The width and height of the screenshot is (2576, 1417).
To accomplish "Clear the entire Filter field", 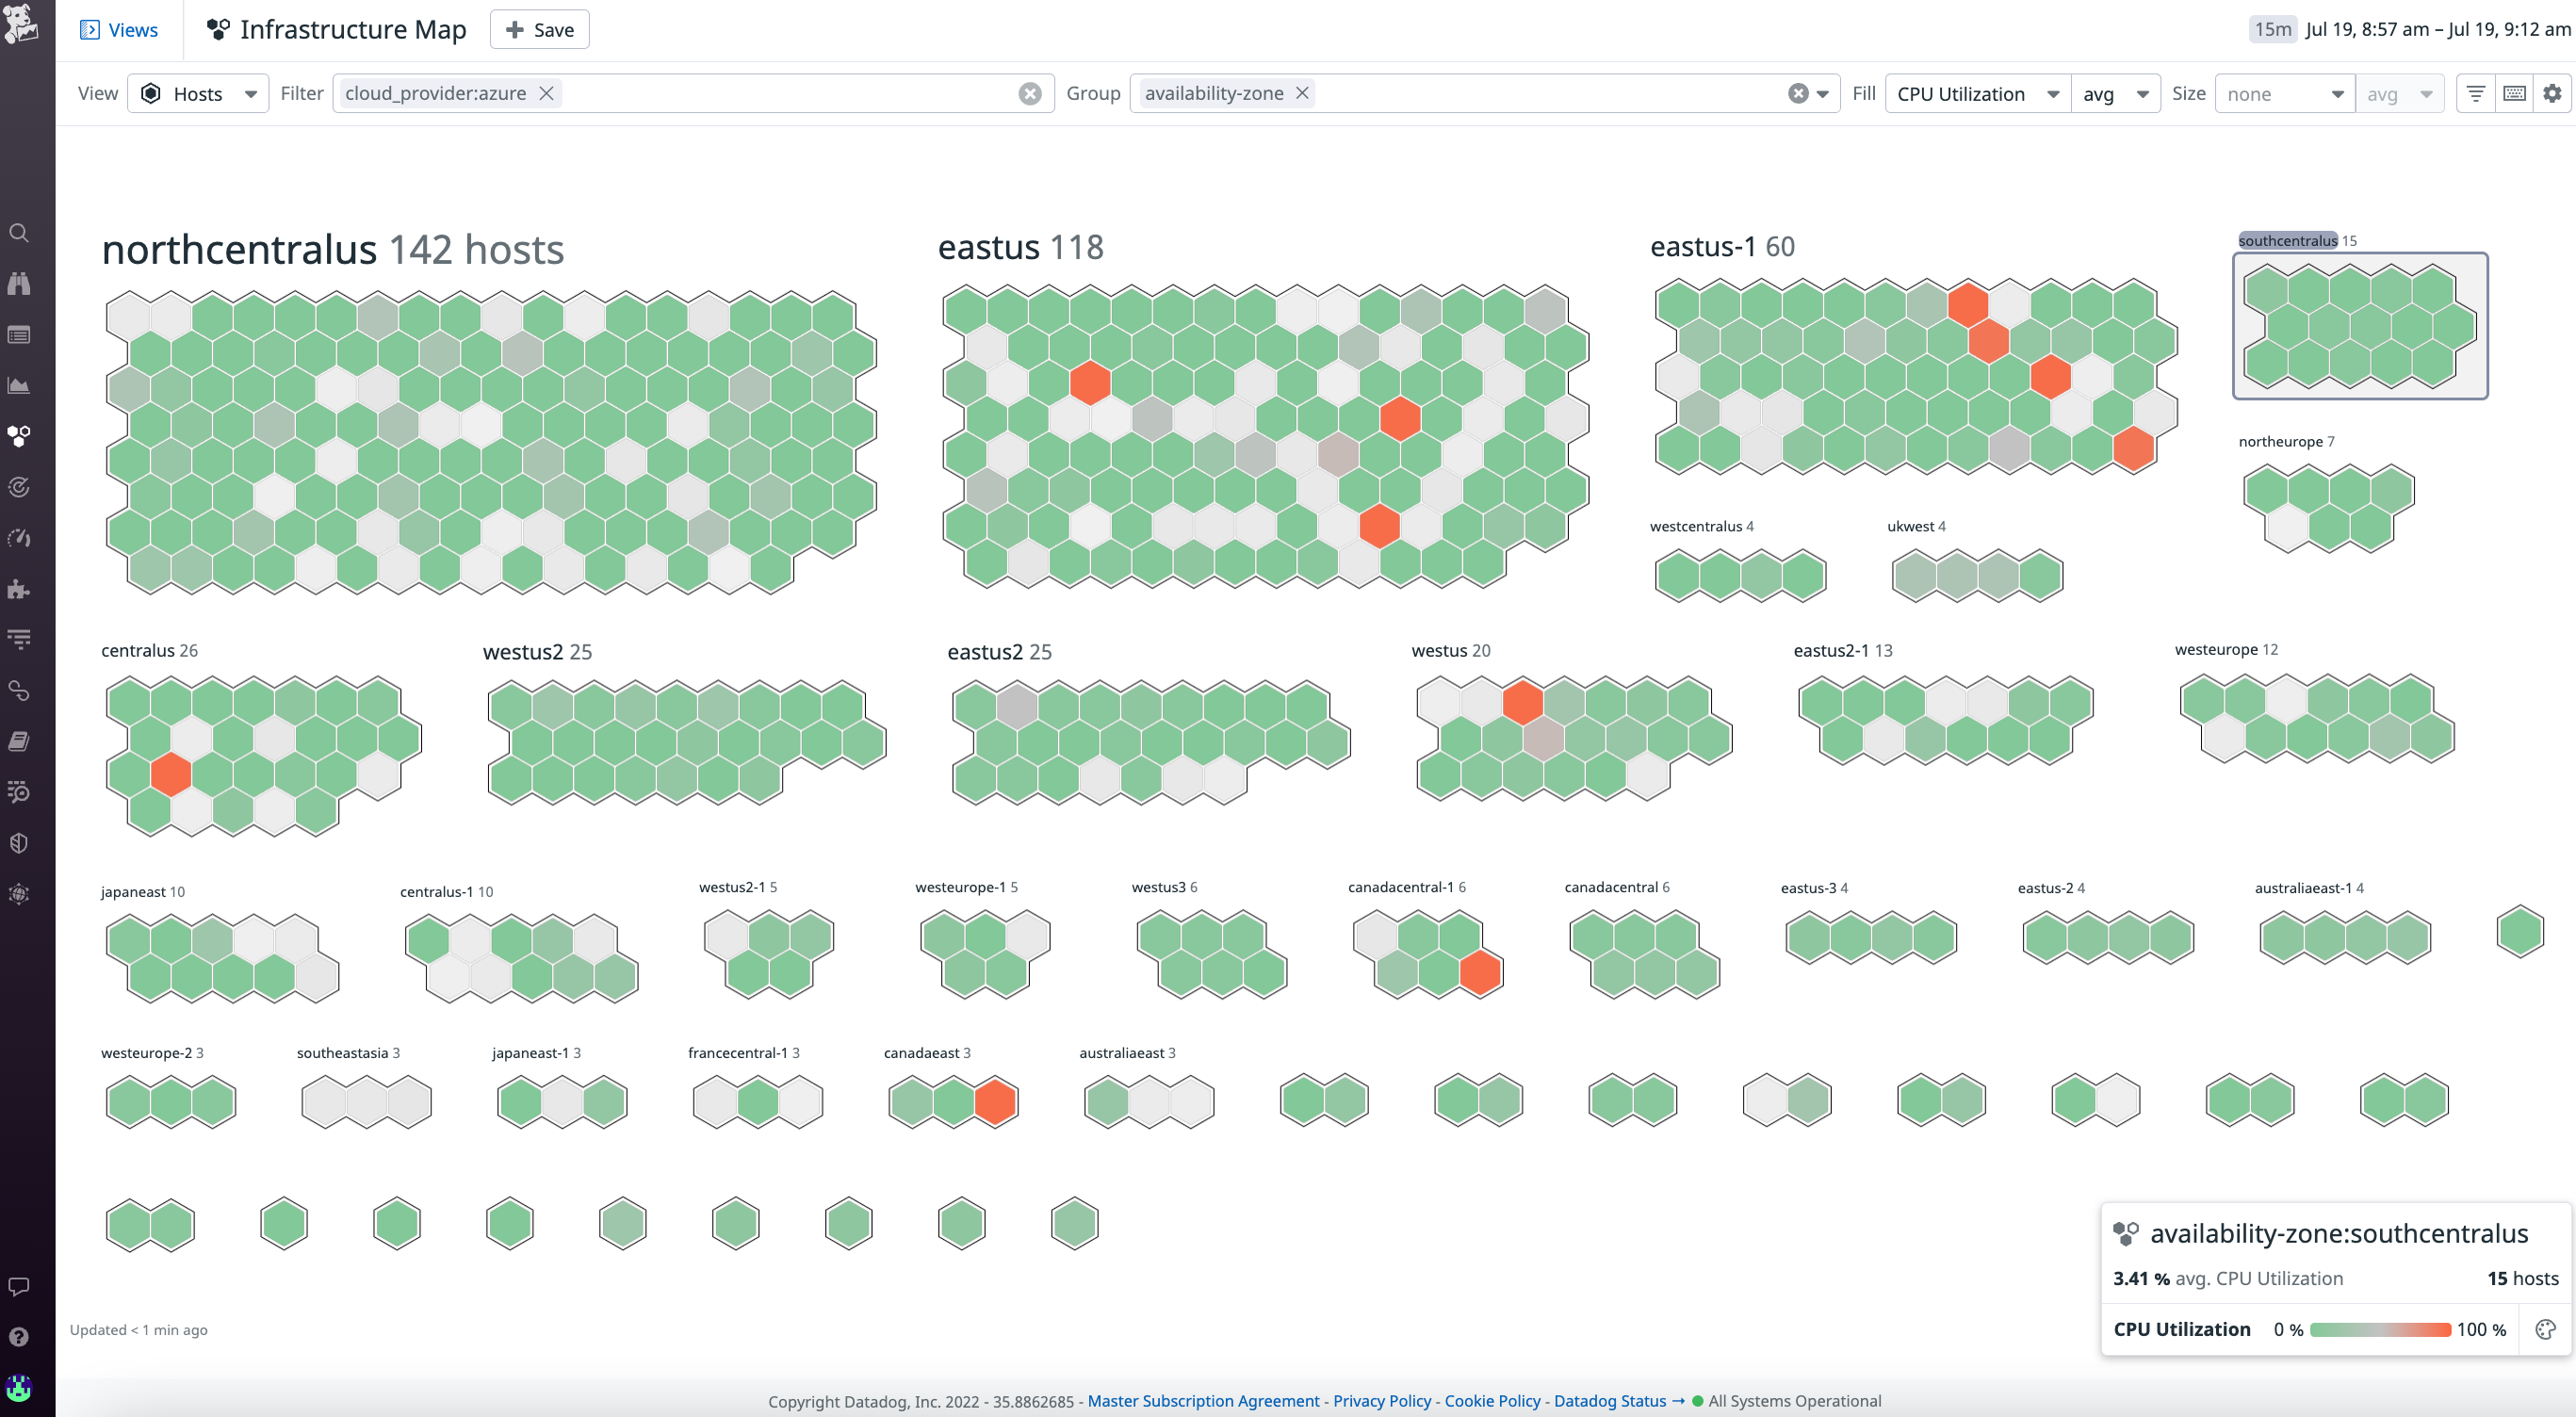I will (x=1029, y=93).
